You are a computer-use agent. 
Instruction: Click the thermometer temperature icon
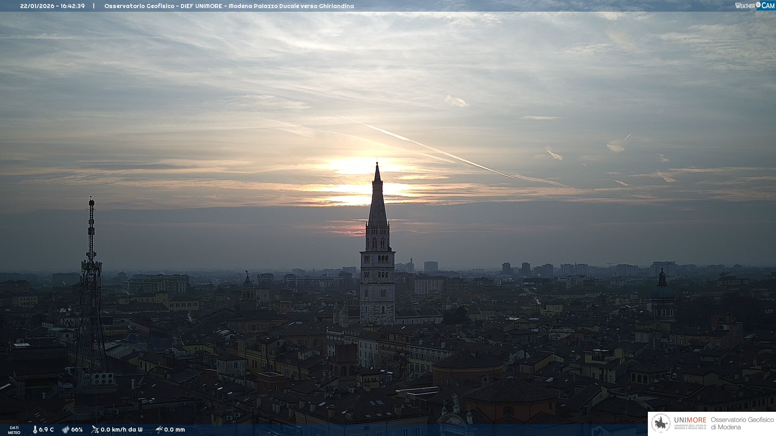35,430
